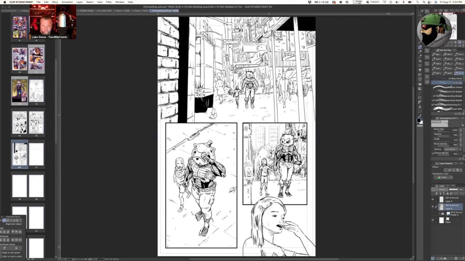This screenshot has height=261, width=465.
Task: Click the distribute evenly horizontal button
Action: click(x=5, y=248)
